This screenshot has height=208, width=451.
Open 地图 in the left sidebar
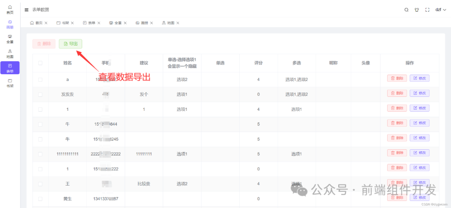click(10, 54)
